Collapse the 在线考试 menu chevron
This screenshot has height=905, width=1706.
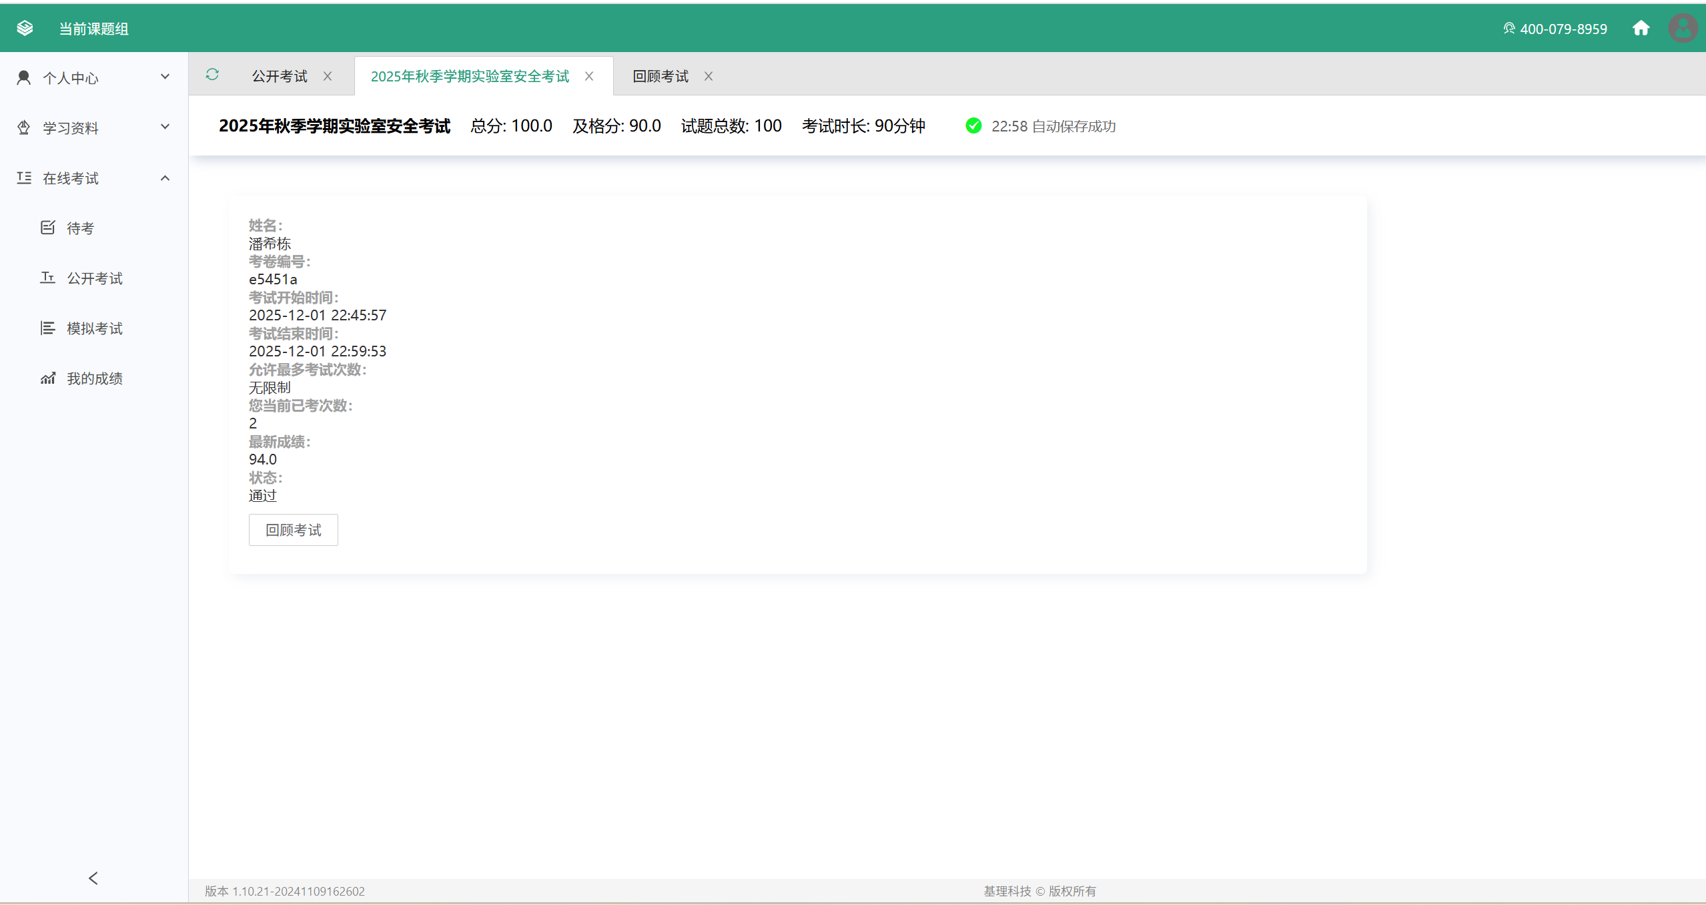tap(165, 178)
